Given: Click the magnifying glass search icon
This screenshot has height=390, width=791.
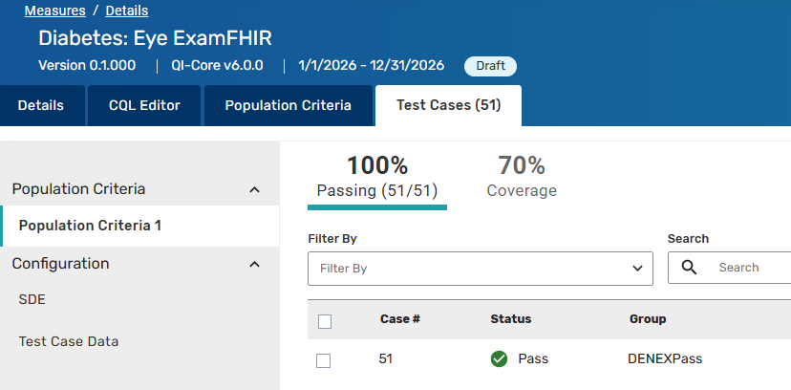Looking at the screenshot, I should [689, 268].
